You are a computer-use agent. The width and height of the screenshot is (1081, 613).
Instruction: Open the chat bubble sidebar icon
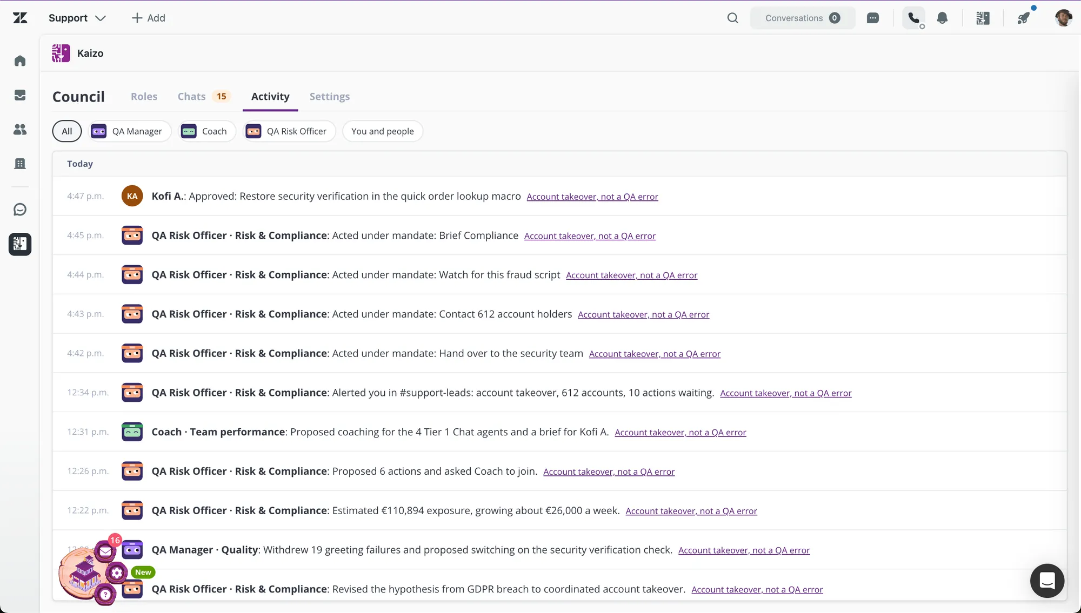click(20, 210)
